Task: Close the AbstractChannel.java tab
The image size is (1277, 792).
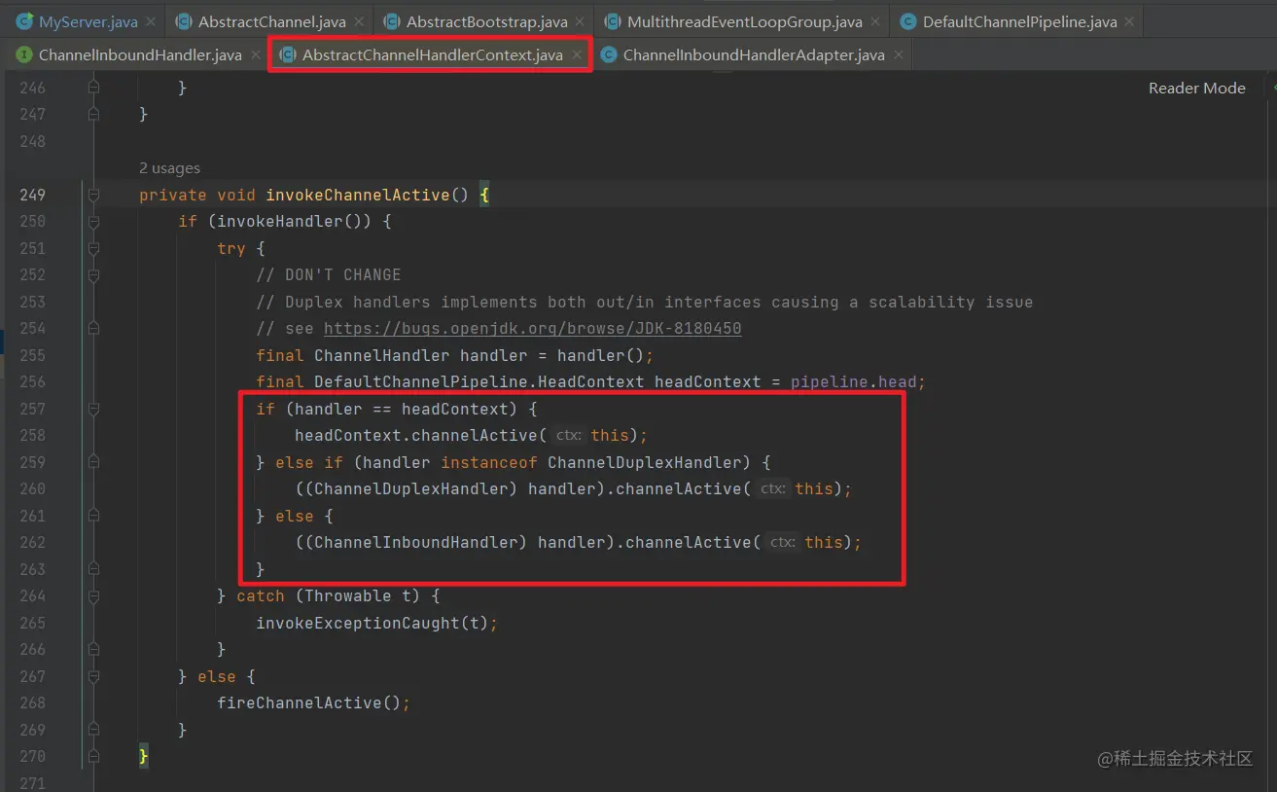Action: point(359,21)
